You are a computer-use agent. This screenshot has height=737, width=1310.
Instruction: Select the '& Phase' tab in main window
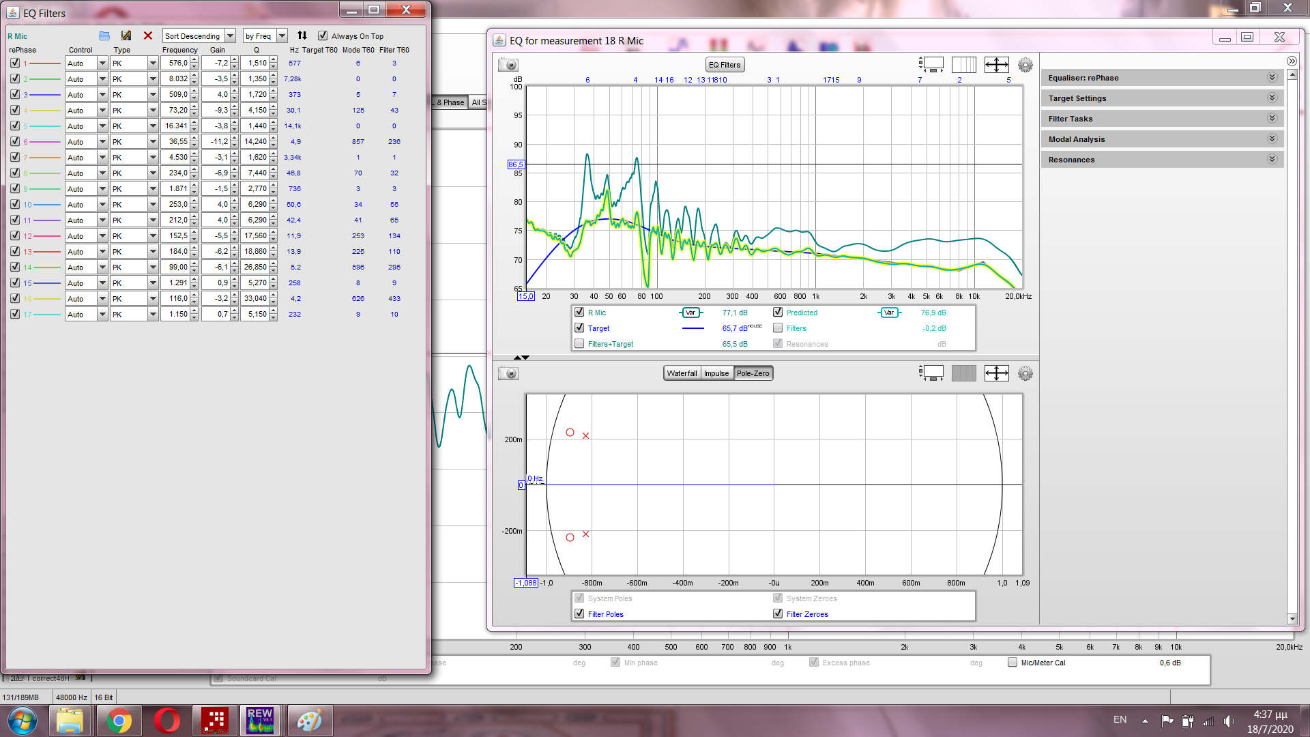pos(450,102)
